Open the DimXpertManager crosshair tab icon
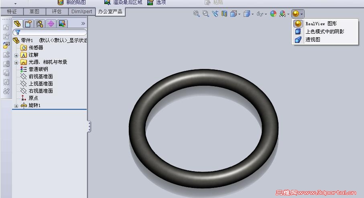The width and height of the screenshot is (364, 198). pos(51,23)
